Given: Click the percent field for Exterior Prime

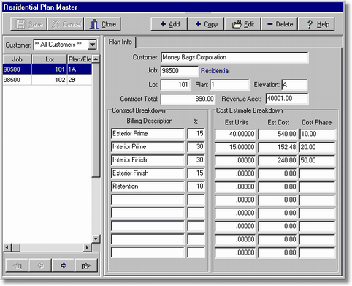Looking at the screenshot, I should pos(196,134).
